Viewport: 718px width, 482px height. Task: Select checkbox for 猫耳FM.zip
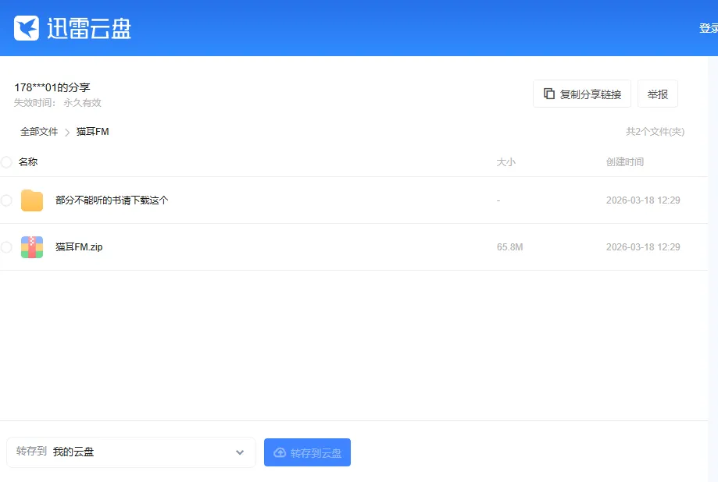[x=6, y=247]
